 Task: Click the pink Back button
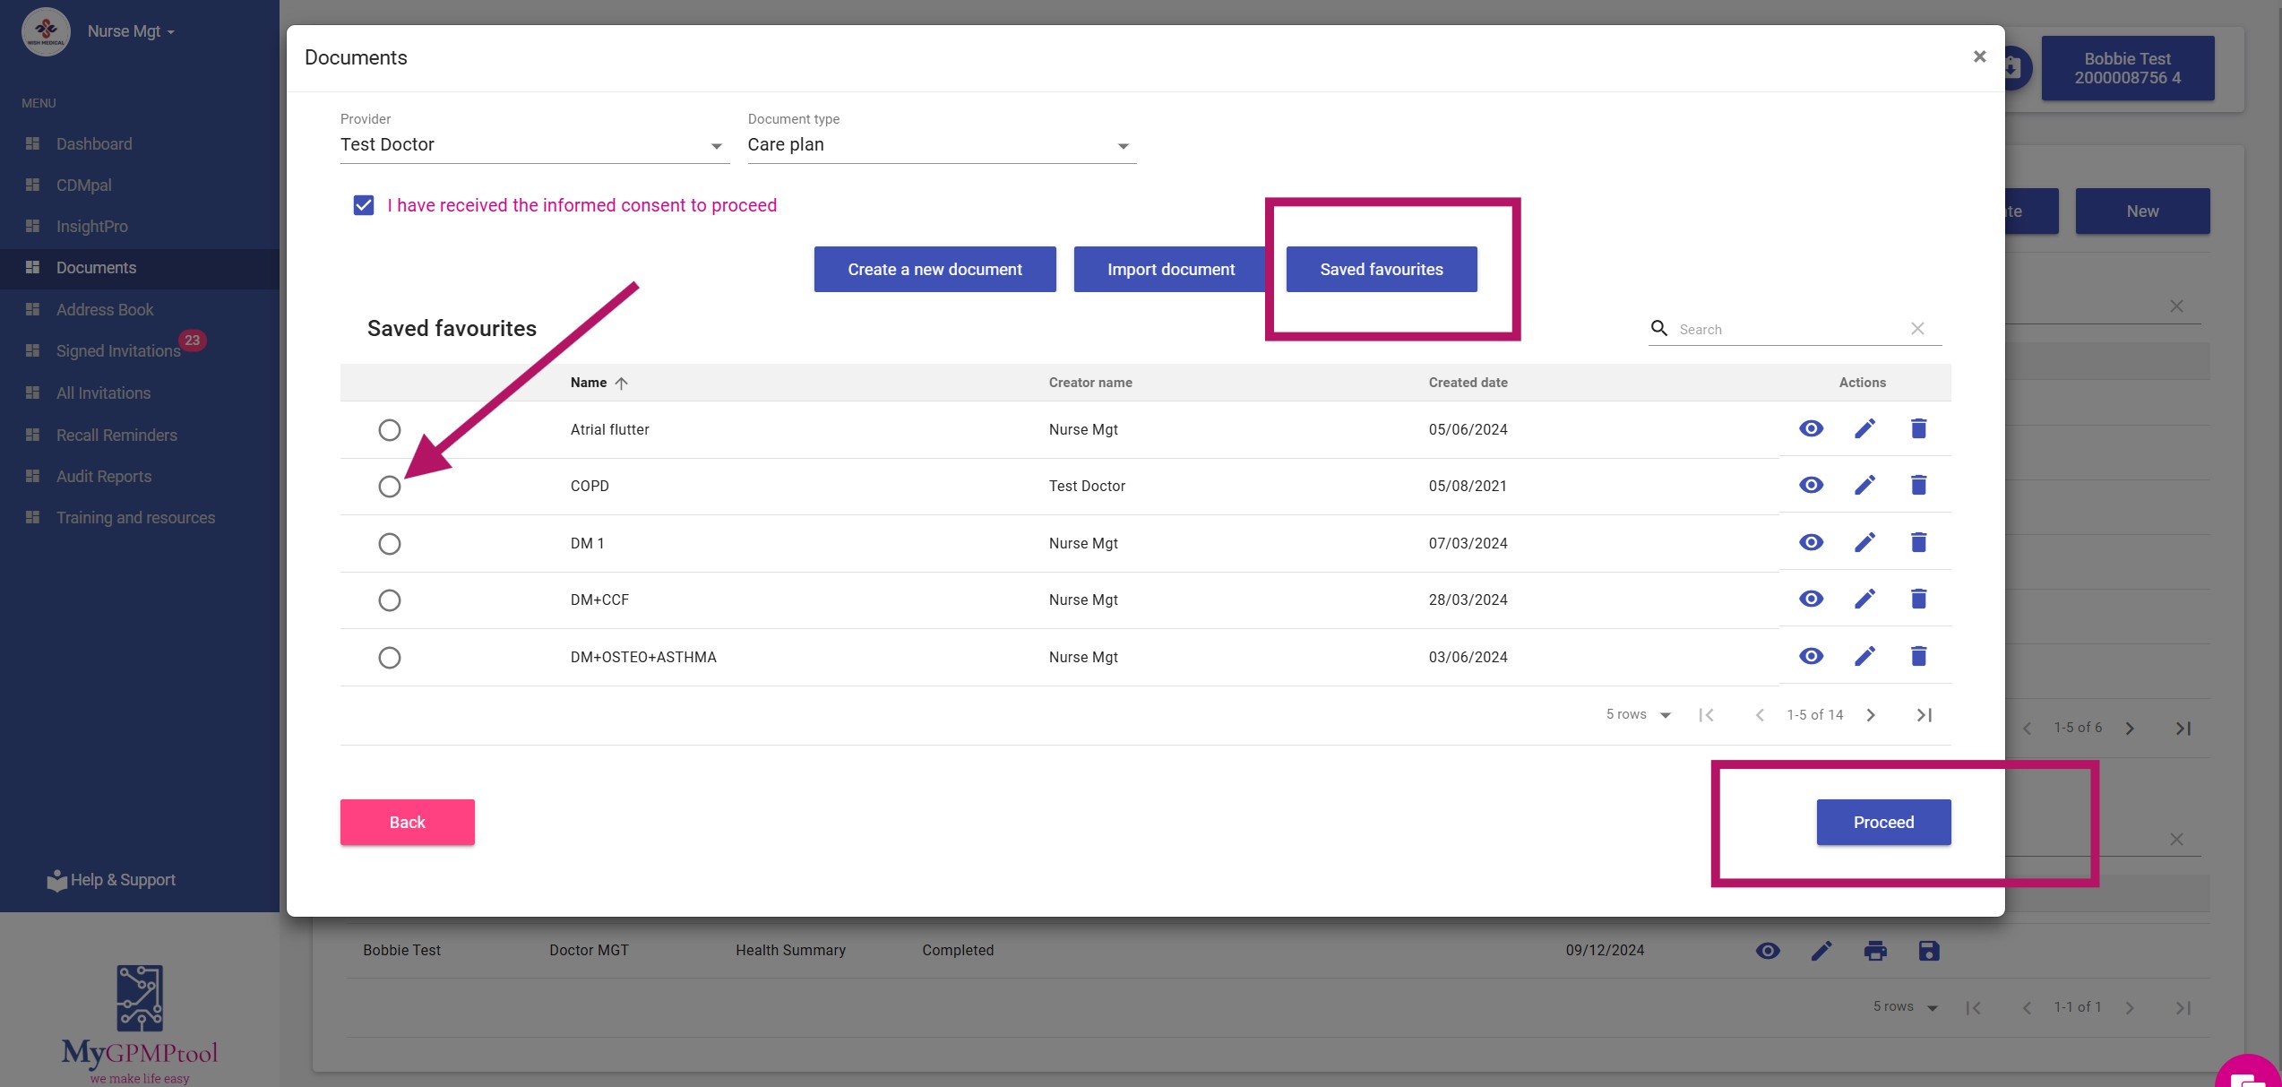tap(407, 822)
